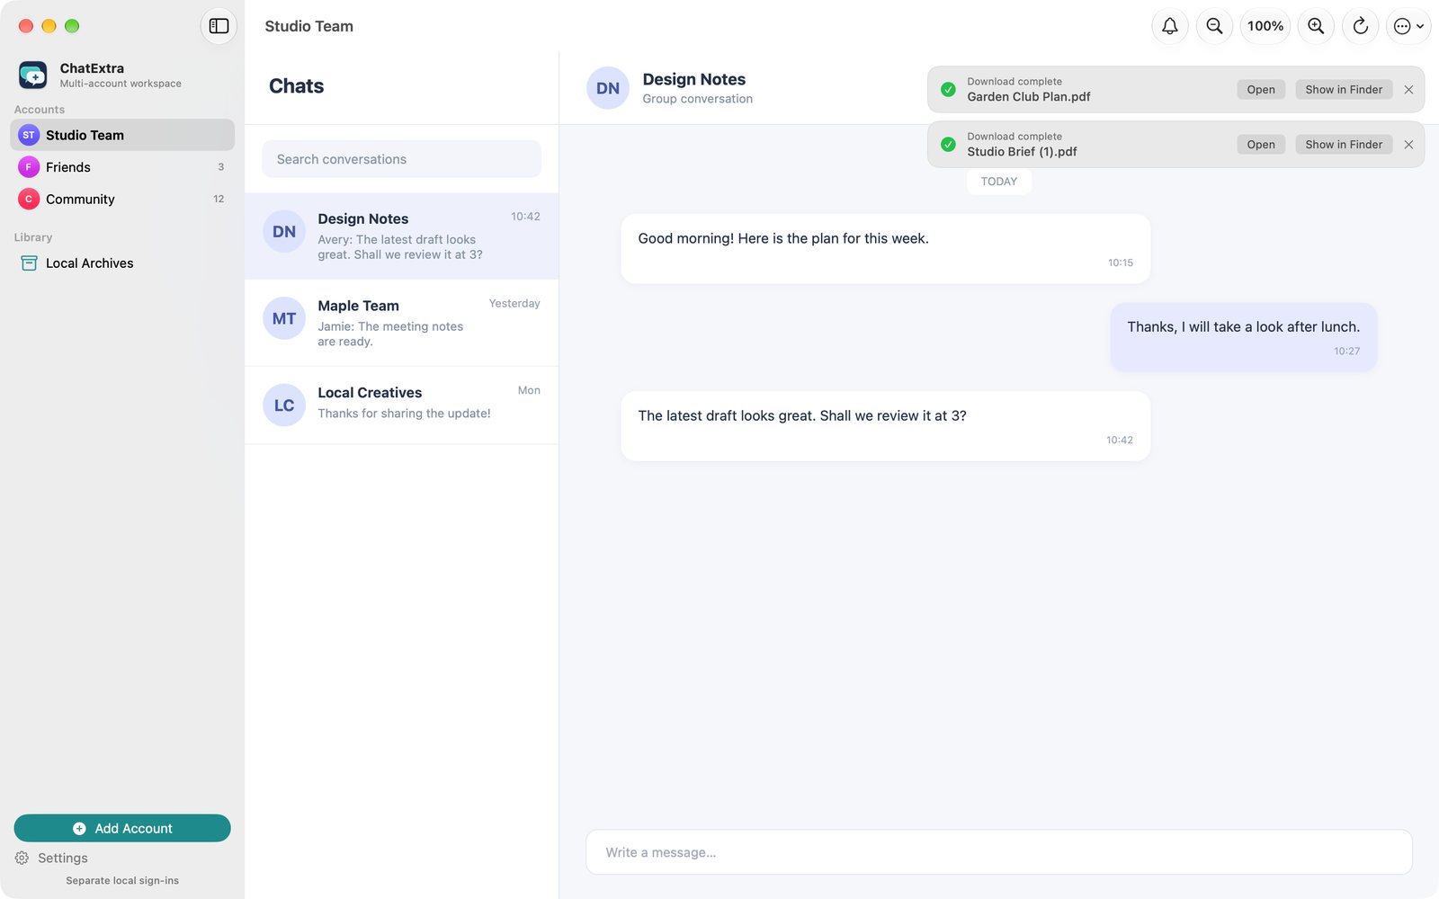Click the LC avatar for Local Creatives

pos(284,405)
